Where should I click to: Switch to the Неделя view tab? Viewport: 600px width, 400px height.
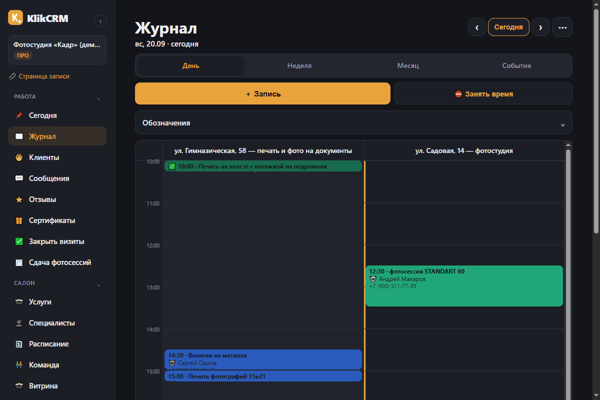pos(299,65)
